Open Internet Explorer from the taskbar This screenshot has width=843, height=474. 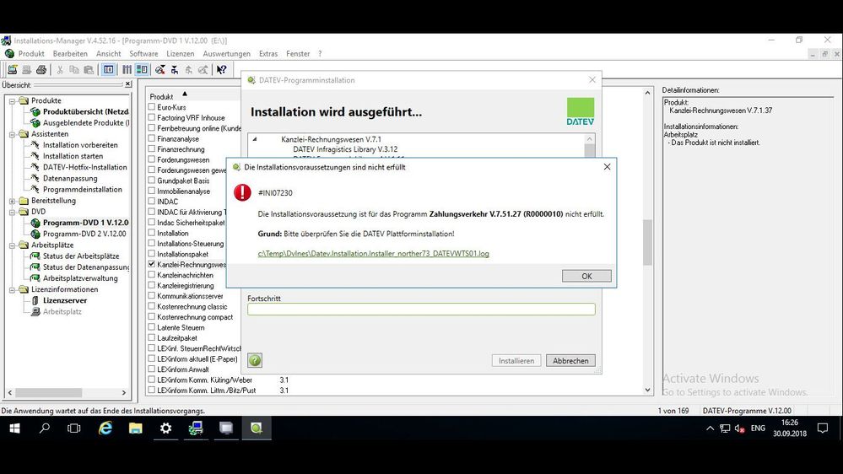(x=105, y=428)
